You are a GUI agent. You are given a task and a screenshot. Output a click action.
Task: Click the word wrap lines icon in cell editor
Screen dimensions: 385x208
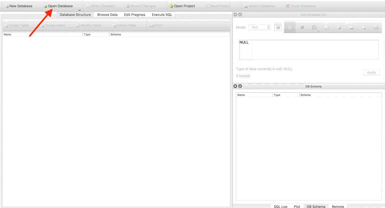302,27
